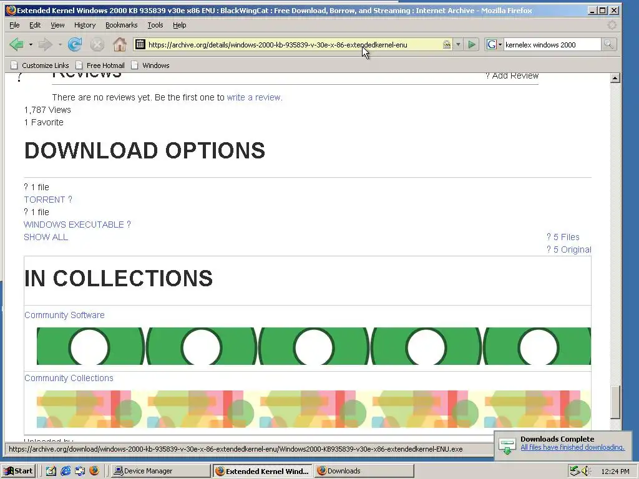This screenshot has width=639, height=479.
Task: Open the 5 Original link
Action: point(569,249)
